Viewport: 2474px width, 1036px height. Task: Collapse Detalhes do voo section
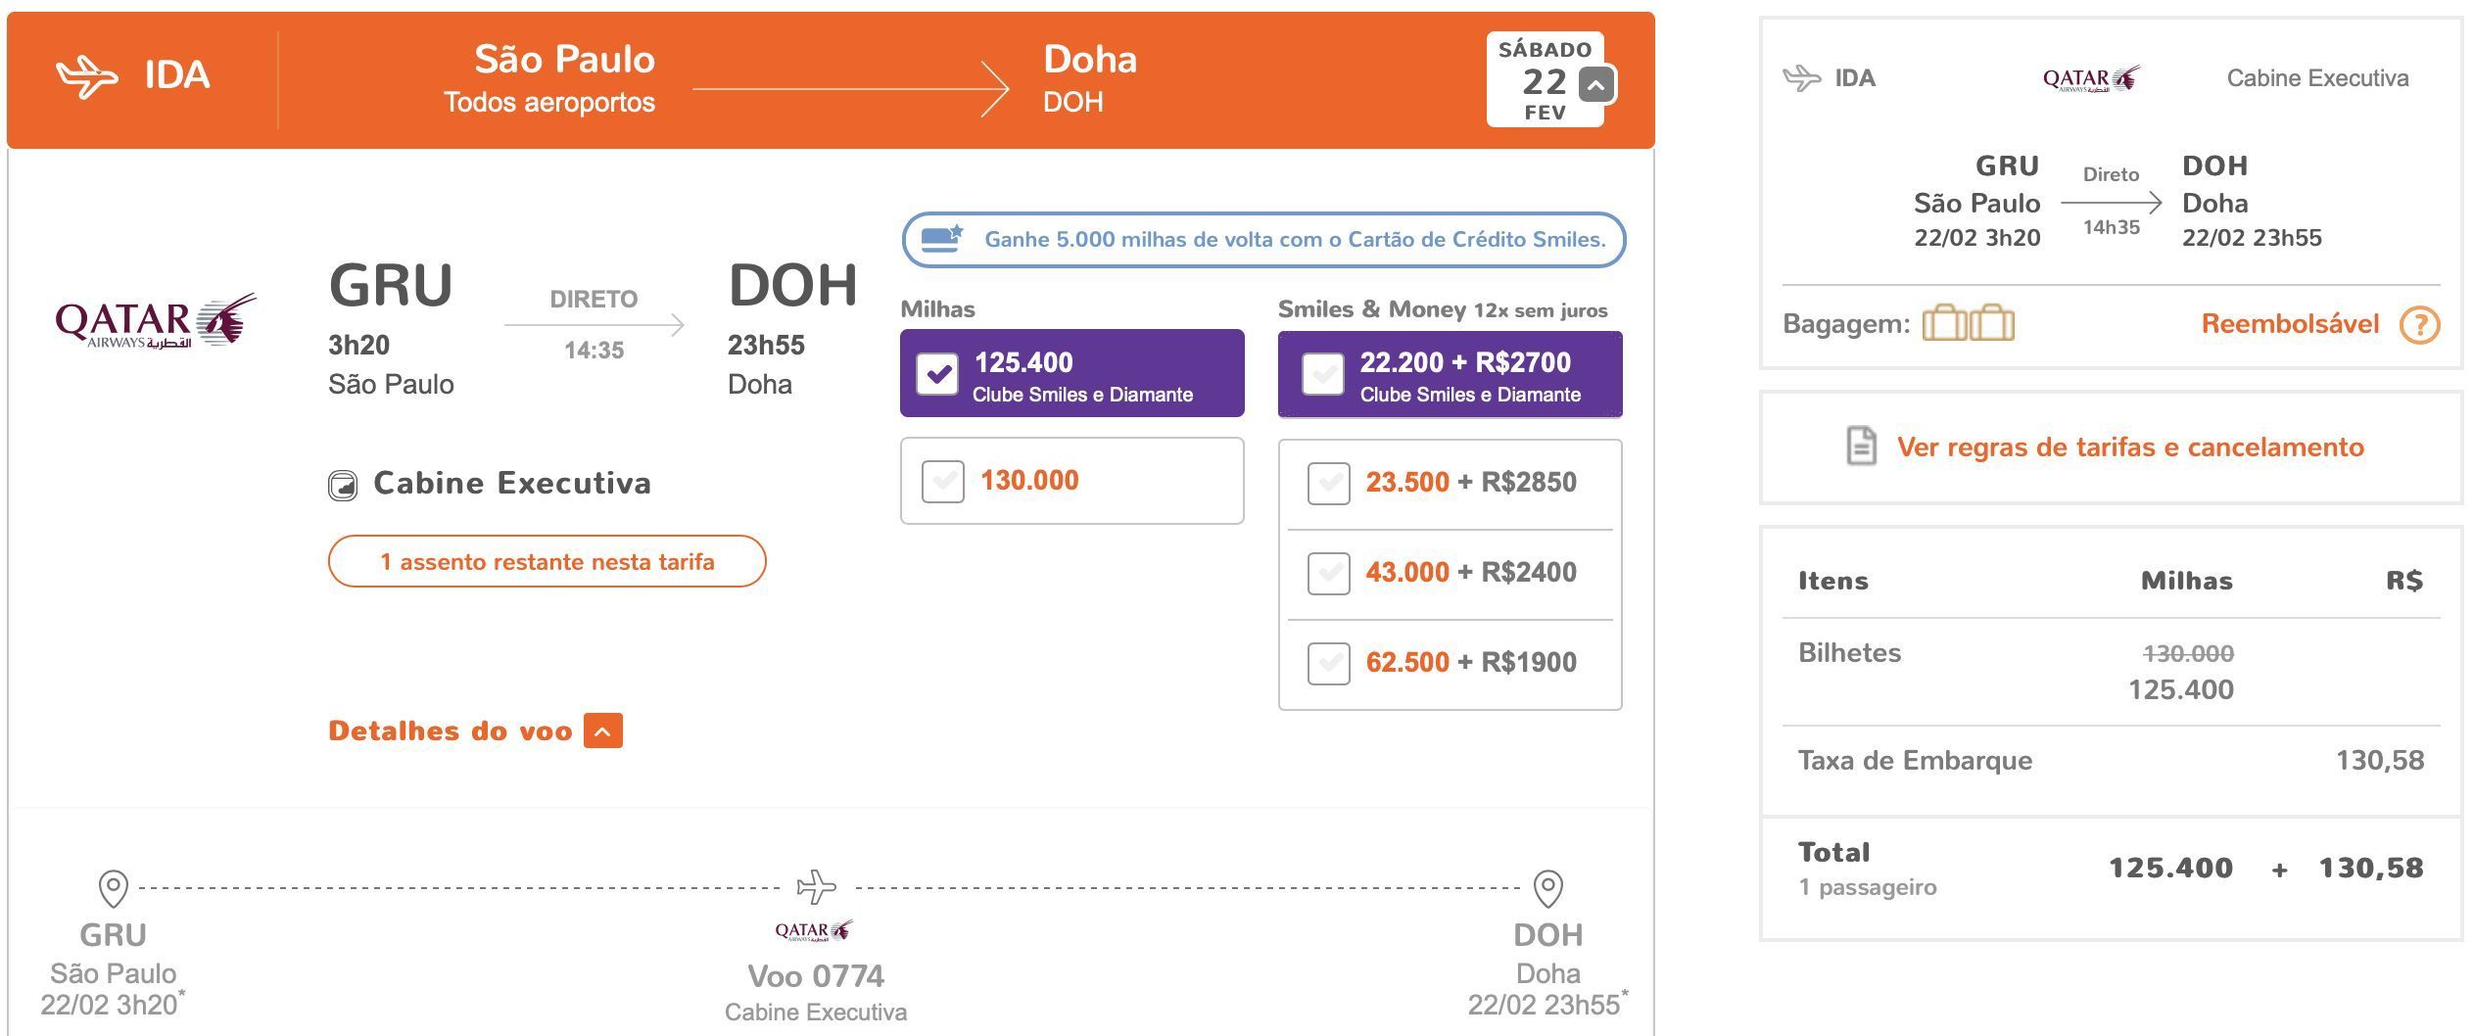pyautogui.click(x=603, y=730)
